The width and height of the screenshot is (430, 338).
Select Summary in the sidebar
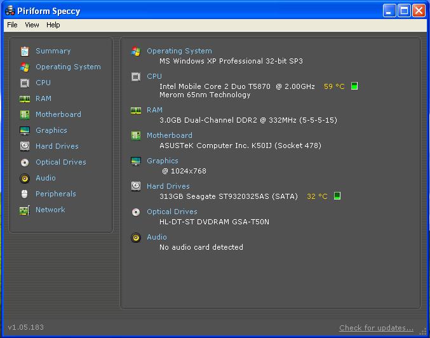(53, 51)
